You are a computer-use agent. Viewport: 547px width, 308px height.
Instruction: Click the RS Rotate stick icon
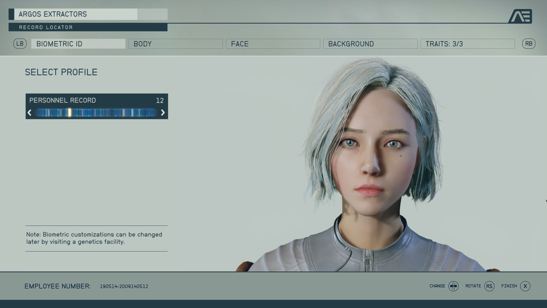pos(489,286)
